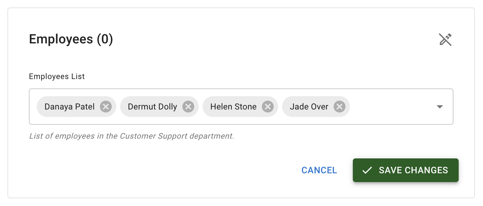Viewport: 483px width, 206px height.
Task: Click the Customer Support helper text
Action: click(131, 136)
